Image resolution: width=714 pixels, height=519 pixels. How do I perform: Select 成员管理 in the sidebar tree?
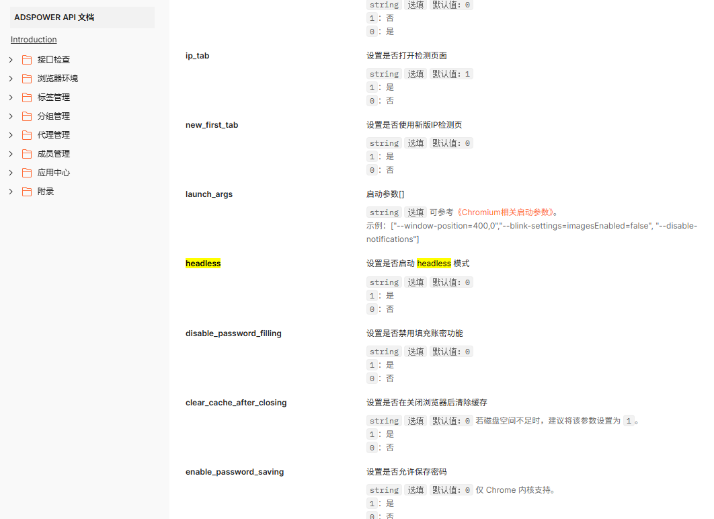54,154
